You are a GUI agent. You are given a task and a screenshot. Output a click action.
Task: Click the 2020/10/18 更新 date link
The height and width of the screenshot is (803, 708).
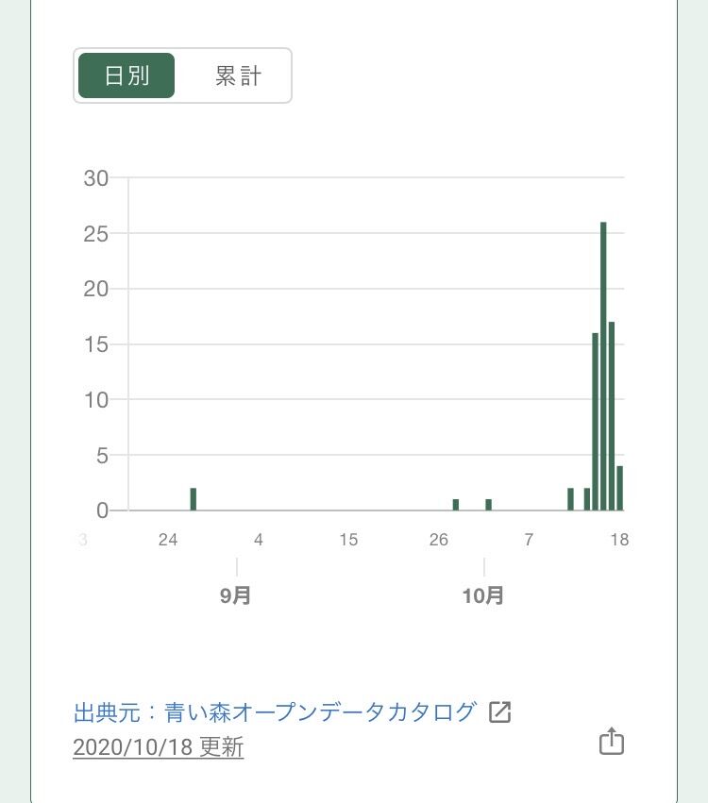[x=159, y=747]
